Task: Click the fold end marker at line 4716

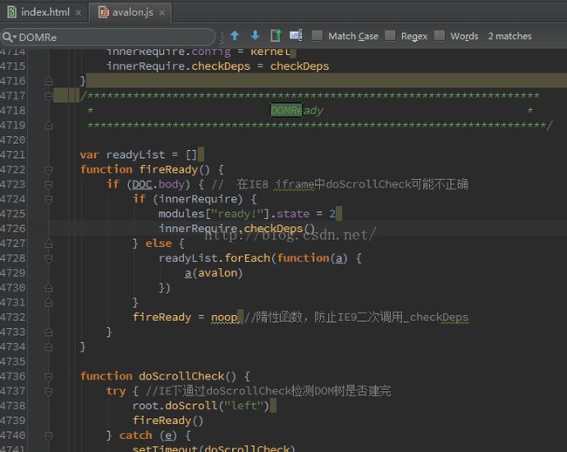Action: pos(49,81)
